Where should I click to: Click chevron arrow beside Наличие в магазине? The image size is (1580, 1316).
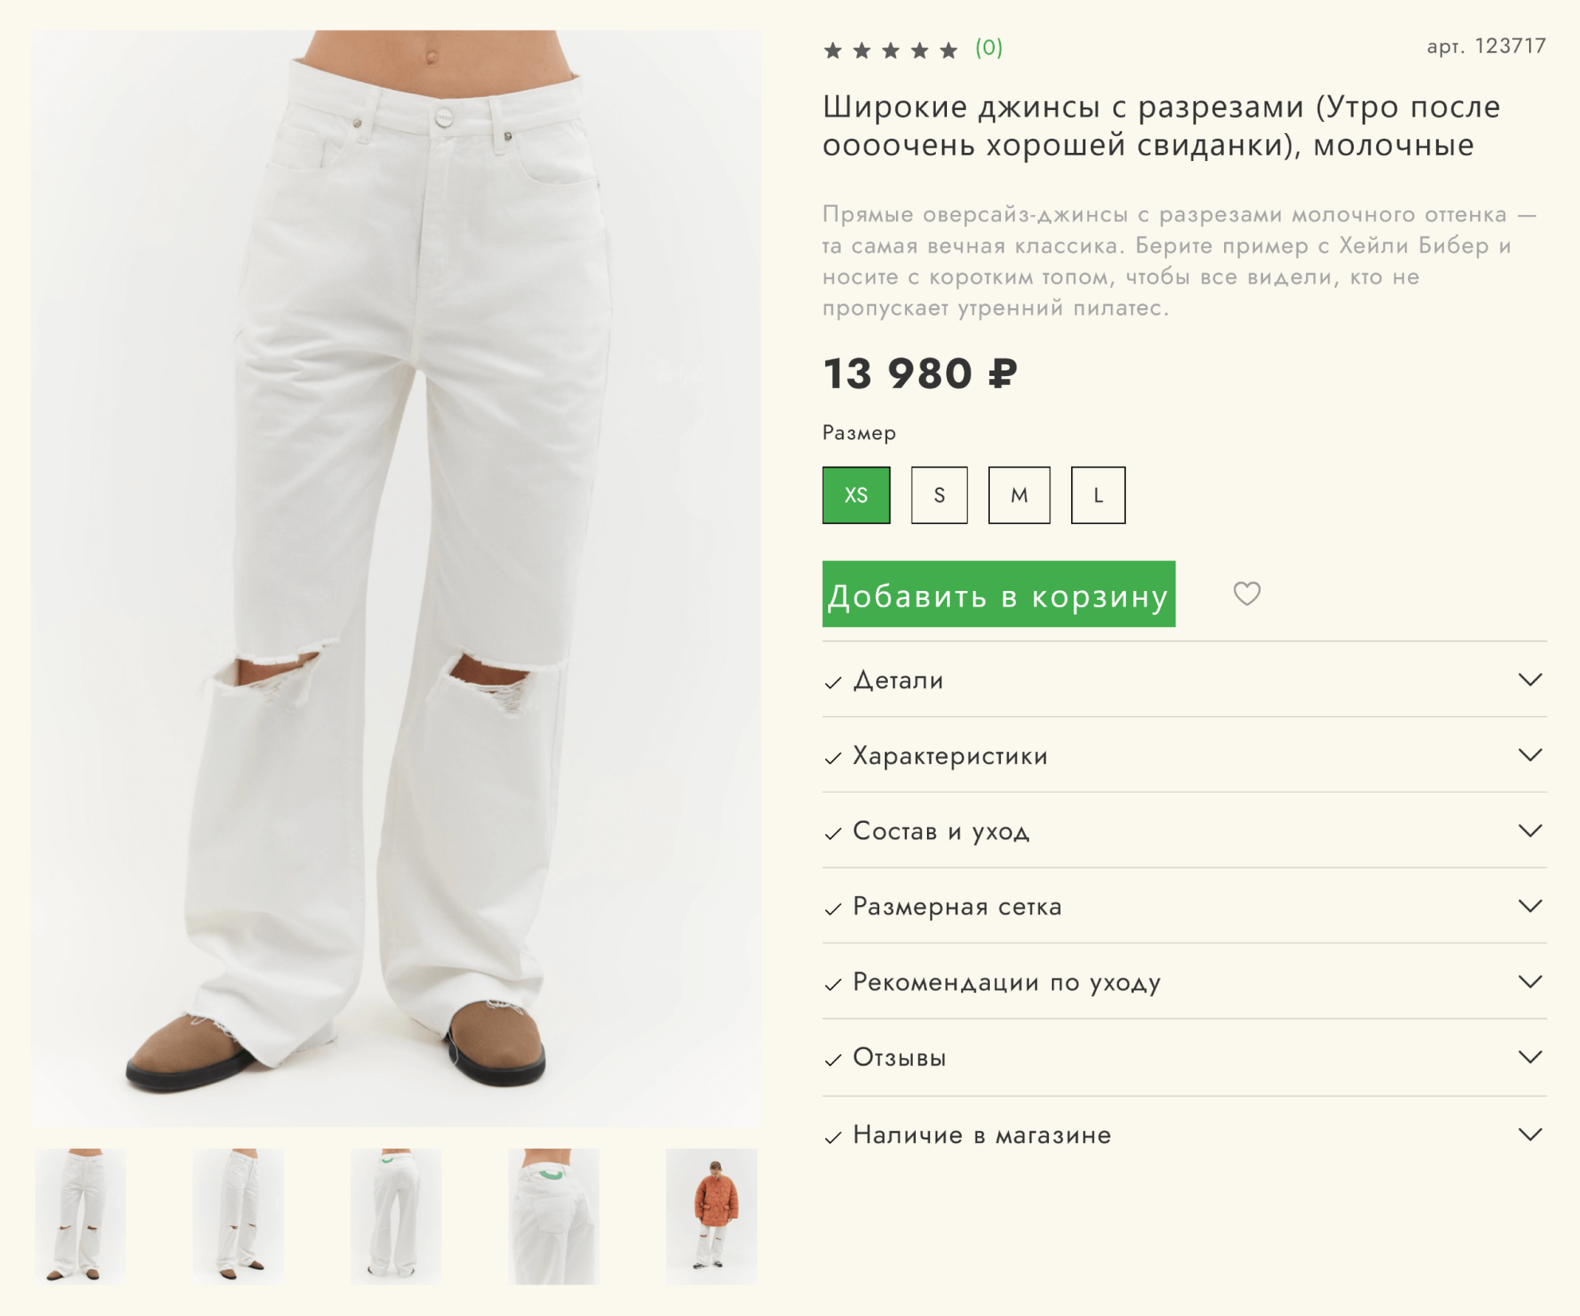point(1530,1134)
